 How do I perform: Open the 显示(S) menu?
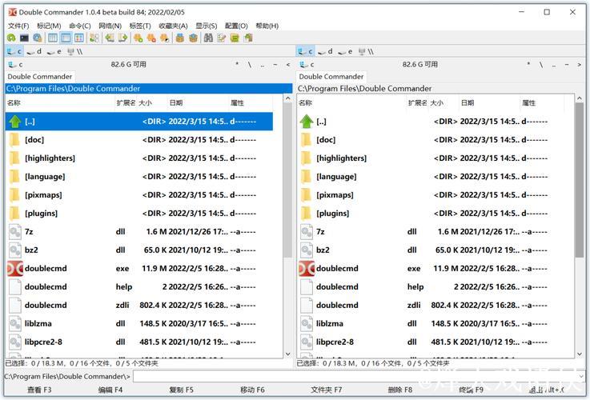[207, 26]
